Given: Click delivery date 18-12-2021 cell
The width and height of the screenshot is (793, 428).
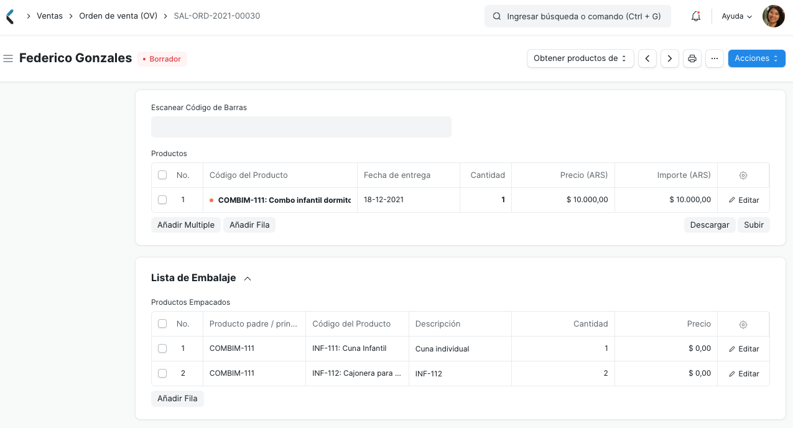Looking at the screenshot, I should [409, 200].
